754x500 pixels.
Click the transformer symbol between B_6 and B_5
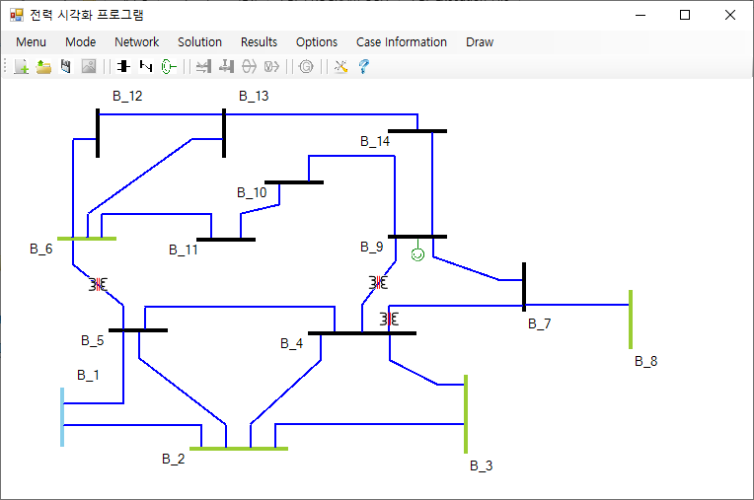tap(98, 284)
